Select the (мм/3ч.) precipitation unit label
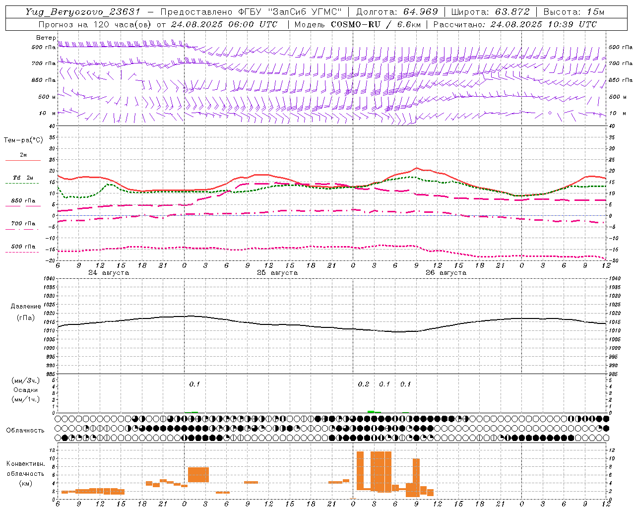 click(x=26, y=381)
